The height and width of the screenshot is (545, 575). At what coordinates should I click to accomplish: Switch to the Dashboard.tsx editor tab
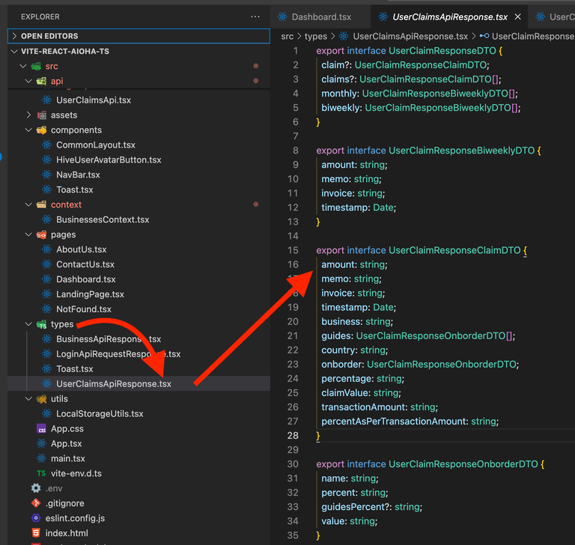(x=321, y=17)
